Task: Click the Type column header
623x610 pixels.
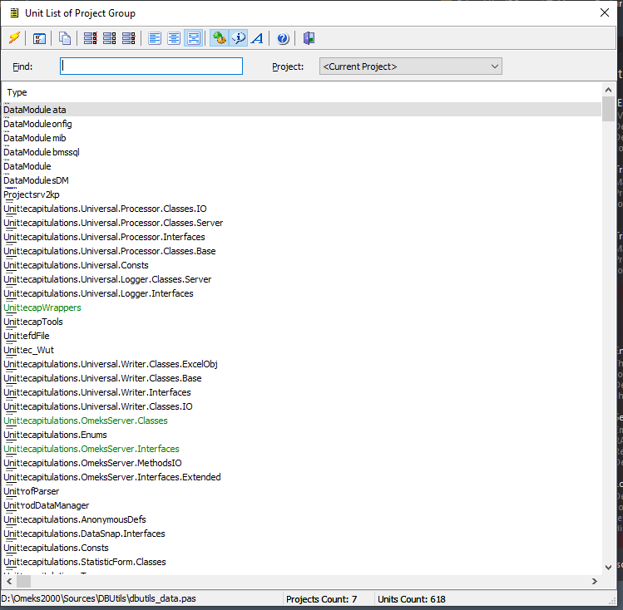Action: point(17,92)
